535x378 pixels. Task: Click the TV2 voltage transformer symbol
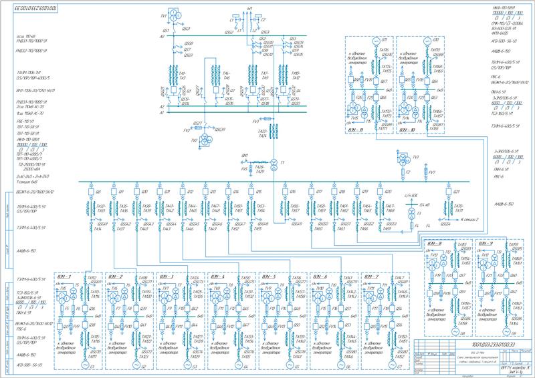pyautogui.click(x=206, y=140)
